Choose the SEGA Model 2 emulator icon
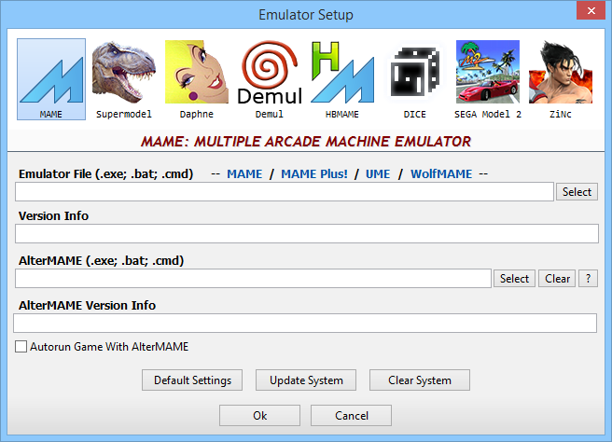This screenshot has width=612, height=442. point(488,79)
